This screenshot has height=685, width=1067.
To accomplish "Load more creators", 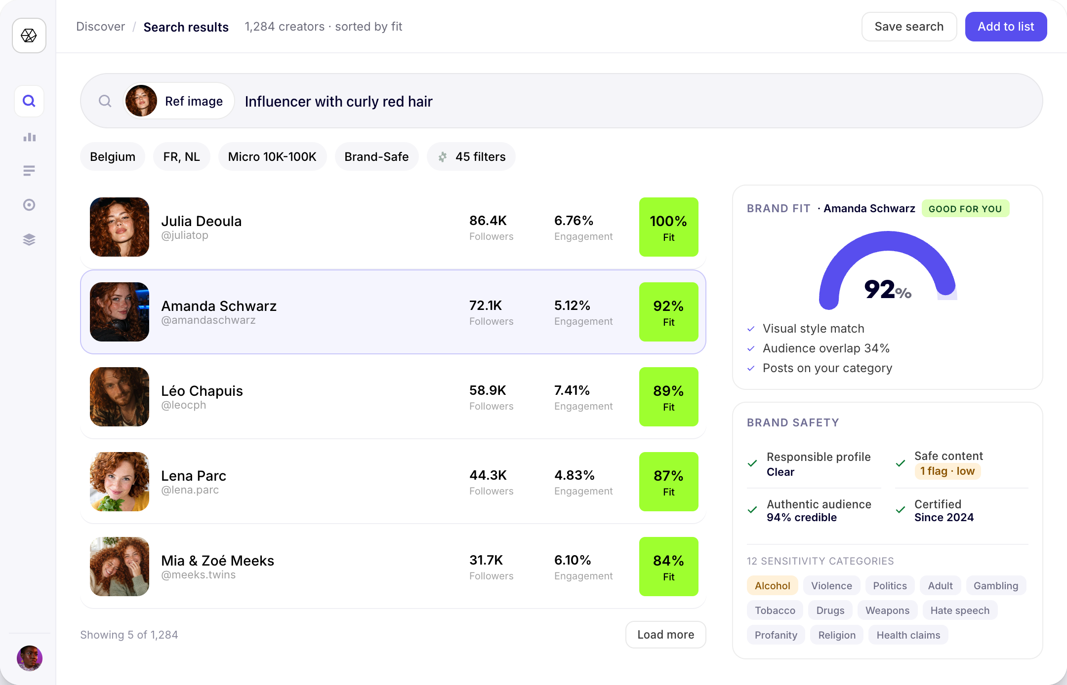I will (x=665, y=635).
